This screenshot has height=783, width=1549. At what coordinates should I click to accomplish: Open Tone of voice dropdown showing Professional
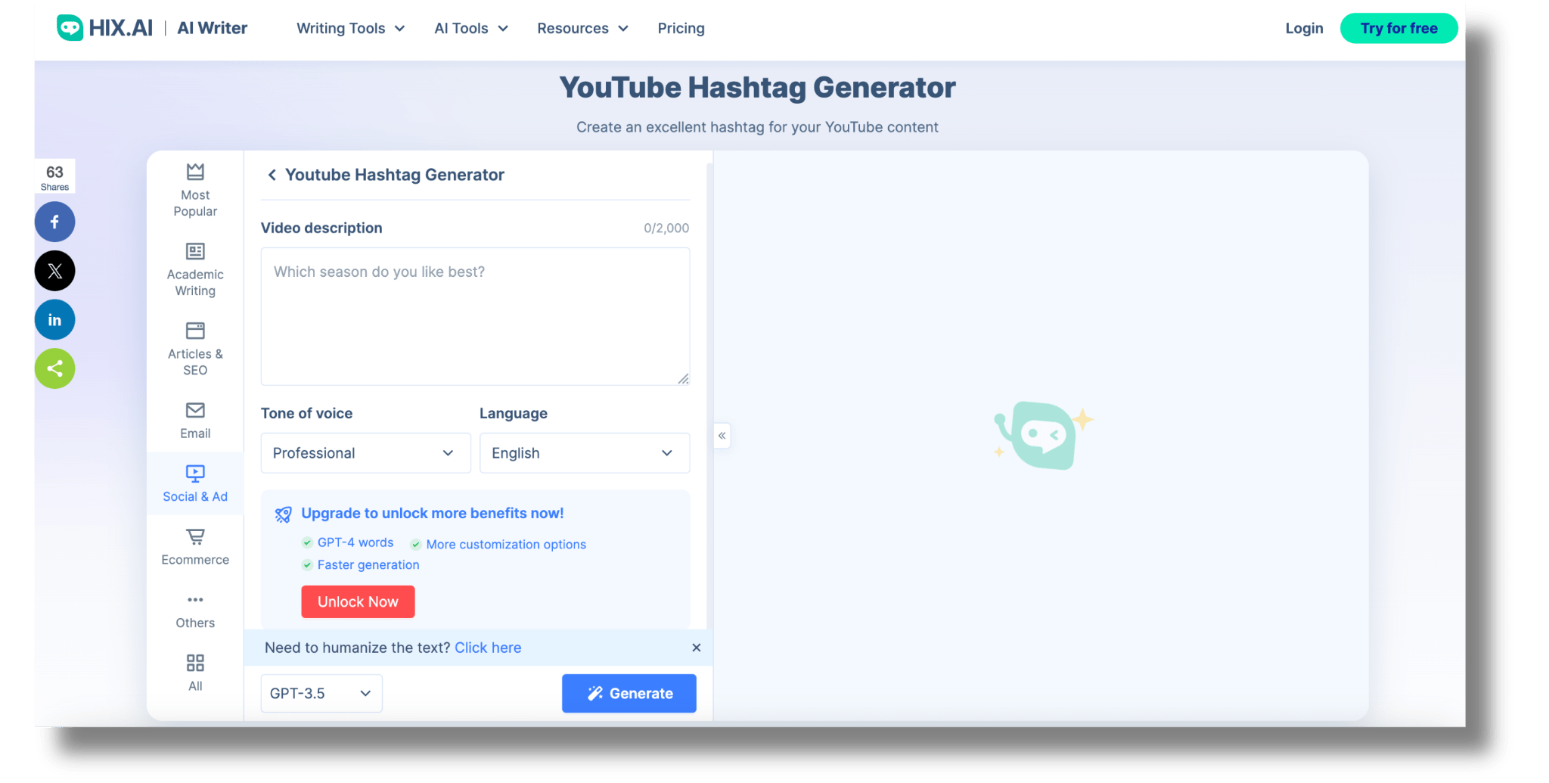point(365,453)
